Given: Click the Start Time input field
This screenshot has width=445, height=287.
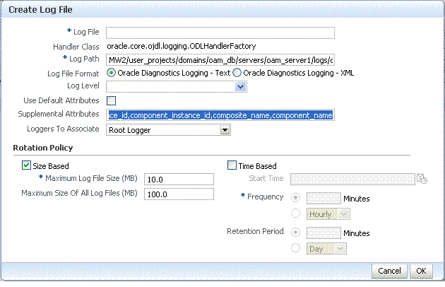Looking at the screenshot, I should [x=352, y=179].
